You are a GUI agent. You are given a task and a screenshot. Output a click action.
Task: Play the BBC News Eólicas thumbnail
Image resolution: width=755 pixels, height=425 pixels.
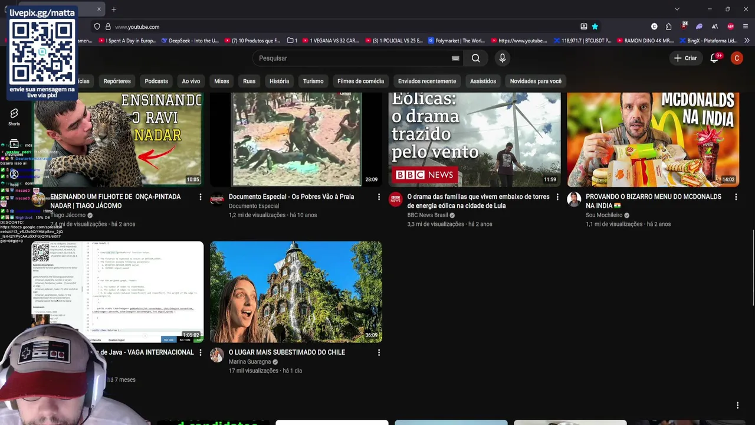tap(474, 139)
